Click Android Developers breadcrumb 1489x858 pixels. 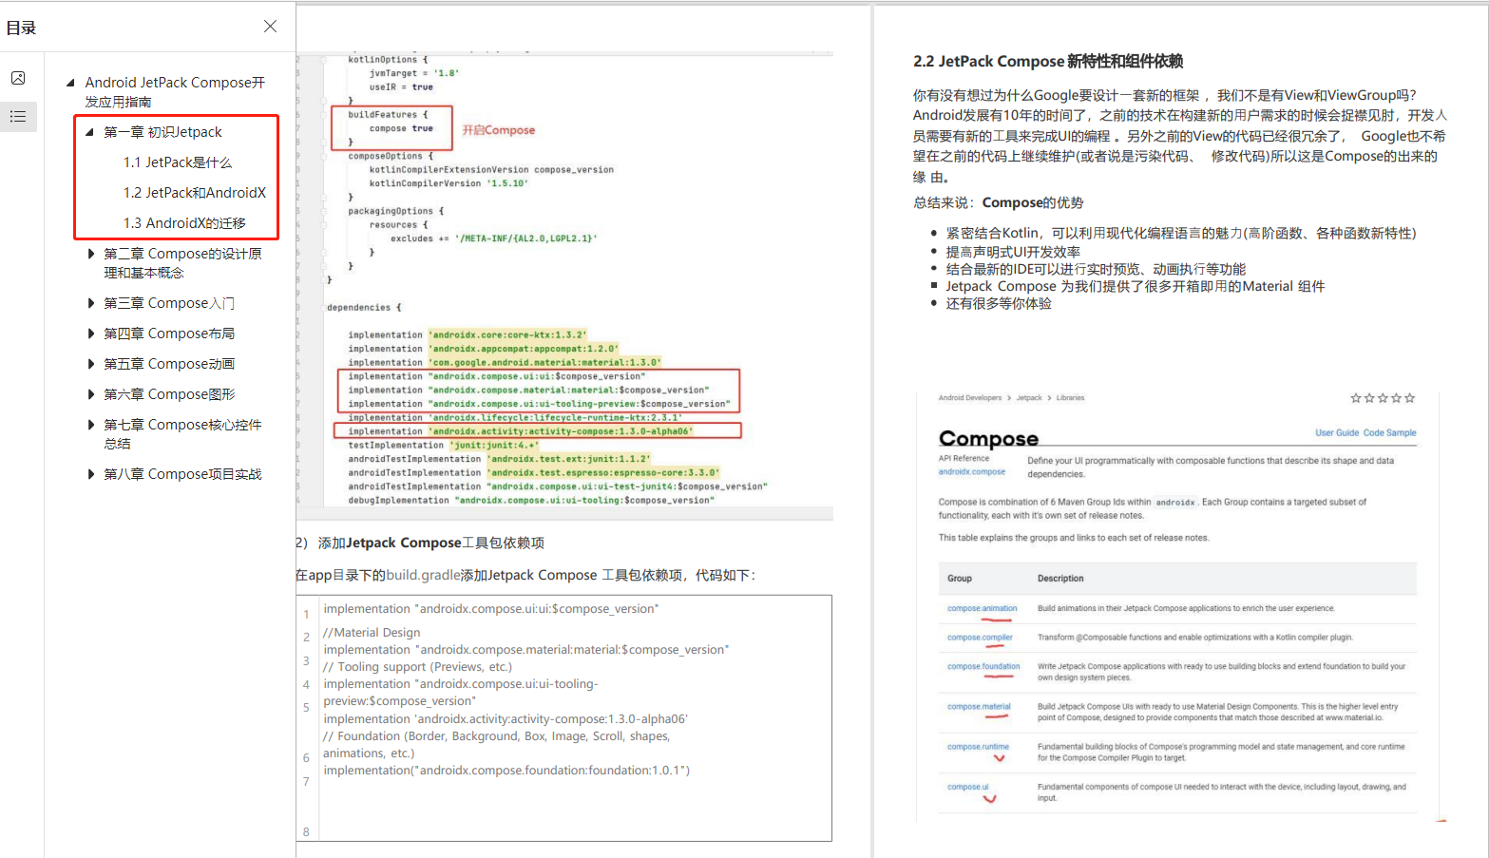click(969, 398)
